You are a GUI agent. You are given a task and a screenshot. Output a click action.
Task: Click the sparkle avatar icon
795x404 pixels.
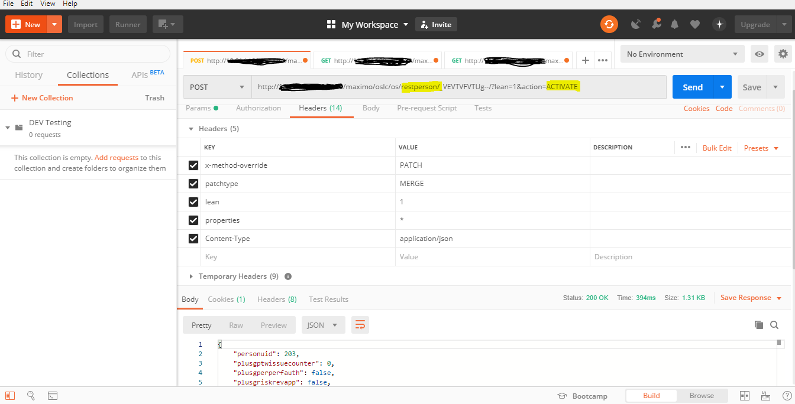(719, 24)
